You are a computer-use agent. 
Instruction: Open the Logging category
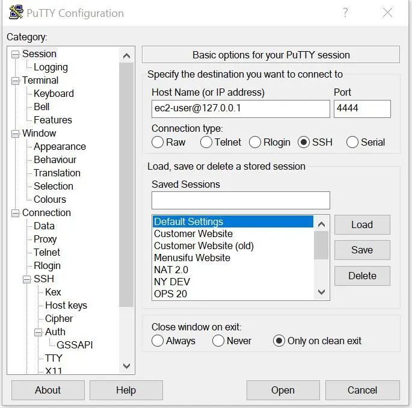(51, 67)
